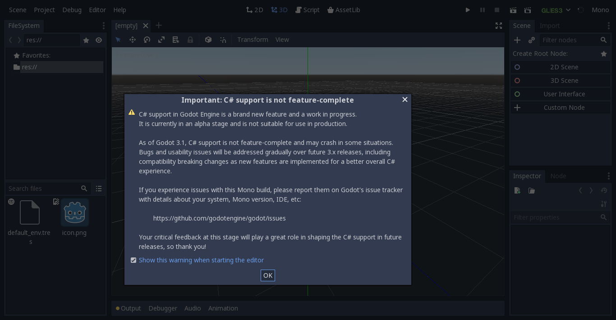Choose the Rotate Mode tool
The image size is (616, 320).
[x=147, y=40]
